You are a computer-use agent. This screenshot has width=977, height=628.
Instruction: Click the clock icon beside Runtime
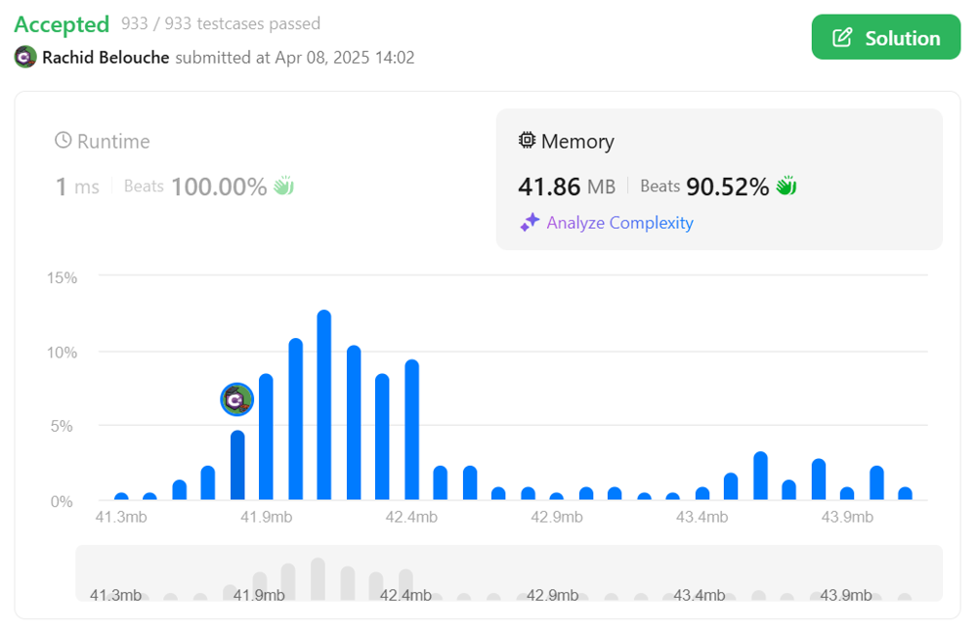pyautogui.click(x=64, y=141)
